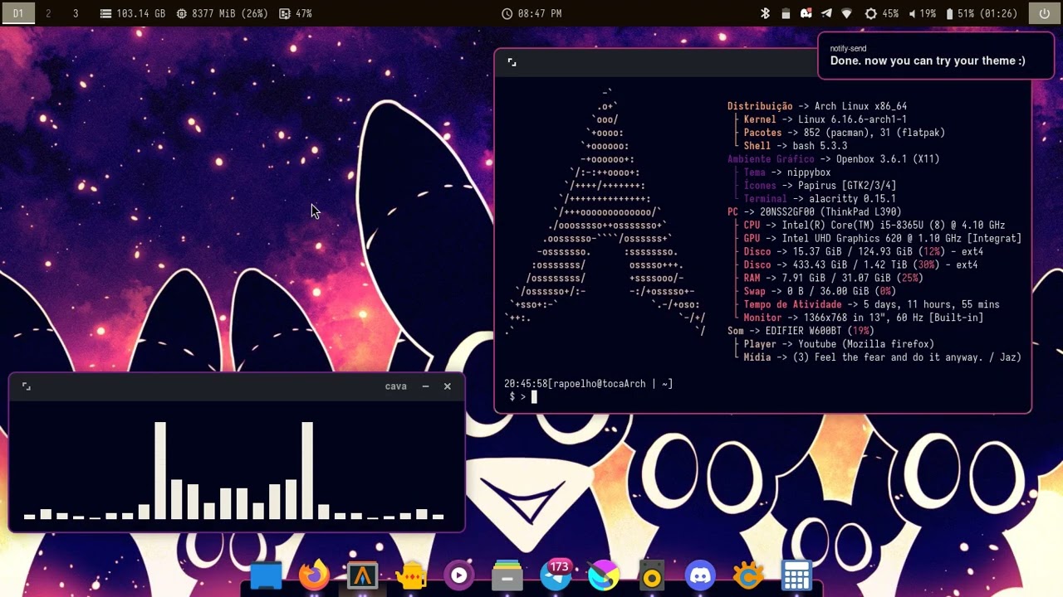Click 'rapoelho@tocaArch' prompt text
1063x597 pixels.
[x=598, y=385]
